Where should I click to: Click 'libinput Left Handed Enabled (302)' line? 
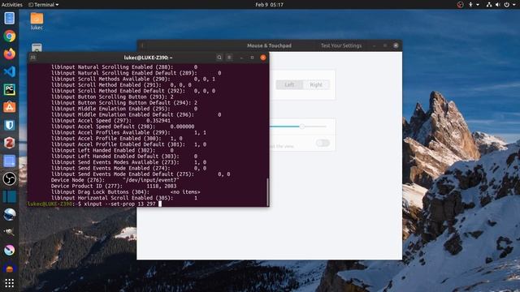[112, 150]
